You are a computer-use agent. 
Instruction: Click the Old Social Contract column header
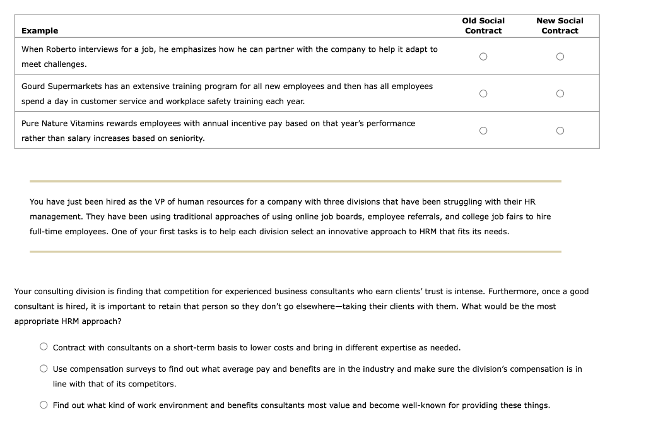[x=483, y=25]
